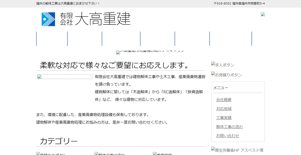This screenshot has width=301, height=155.
Task: Click the last navigation bar item
Action: (x=230, y=38)
